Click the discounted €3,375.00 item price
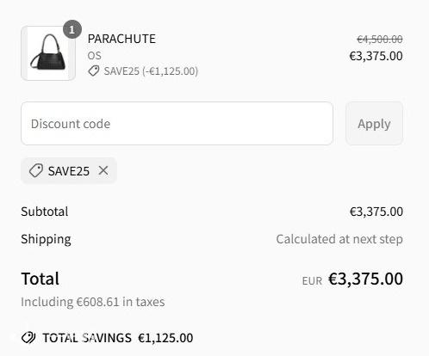 click(376, 56)
